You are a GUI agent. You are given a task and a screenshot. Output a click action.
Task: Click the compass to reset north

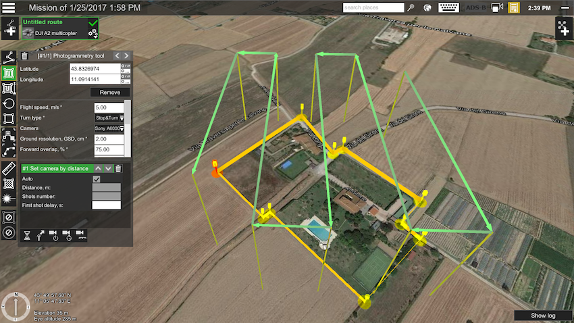(x=16, y=306)
